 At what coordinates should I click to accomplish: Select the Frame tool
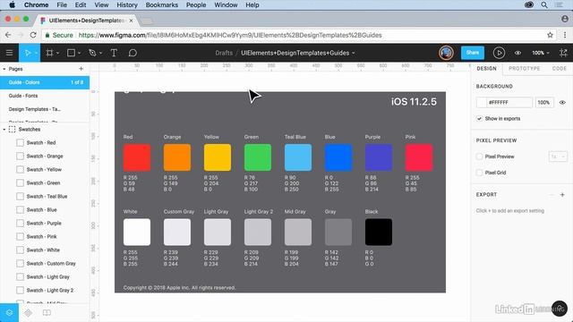(49, 53)
